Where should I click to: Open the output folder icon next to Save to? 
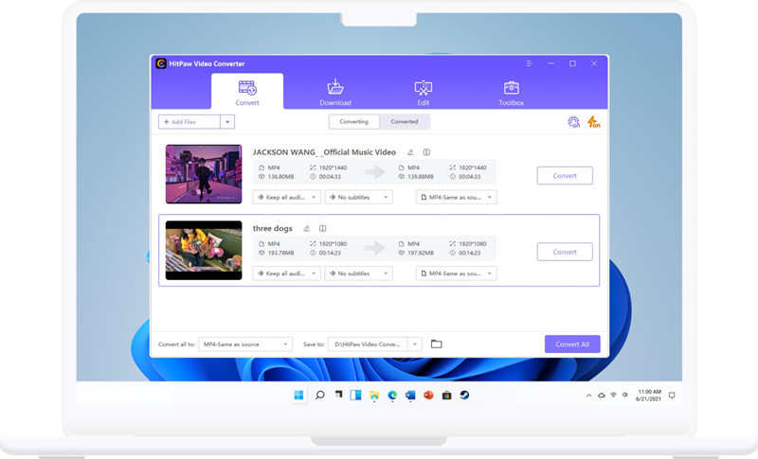coord(437,344)
